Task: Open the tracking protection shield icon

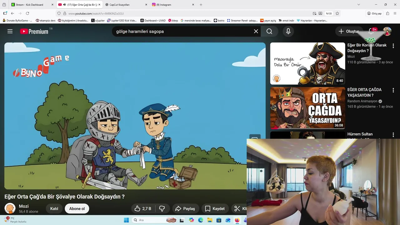Action: (x=59, y=13)
